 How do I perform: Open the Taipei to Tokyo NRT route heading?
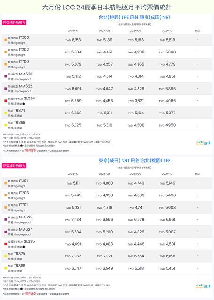click(x=135, y=17)
